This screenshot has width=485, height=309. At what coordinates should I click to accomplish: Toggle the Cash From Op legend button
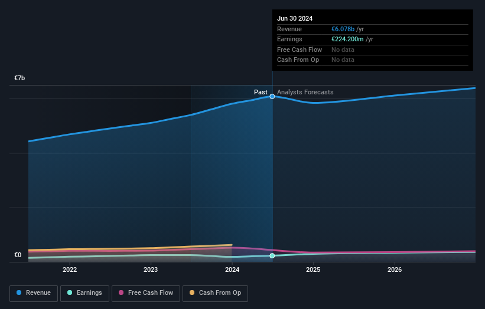tap(215, 293)
